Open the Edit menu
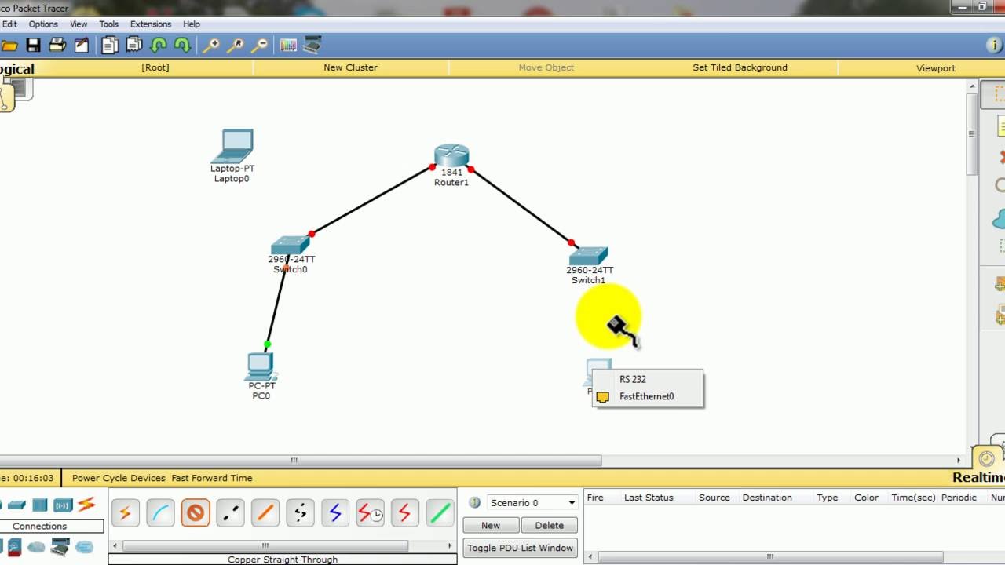This screenshot has height=565, width=1005. coord(9,24)
